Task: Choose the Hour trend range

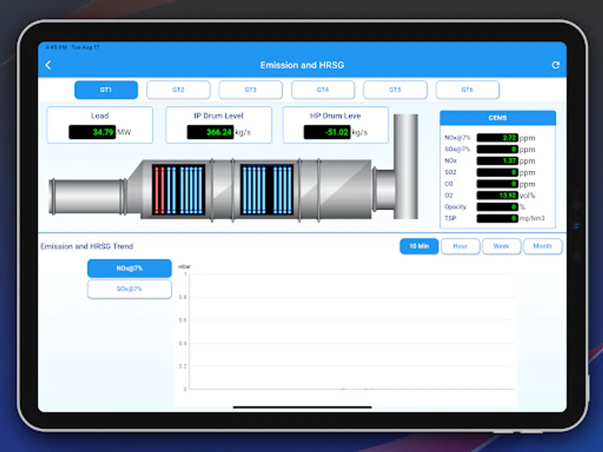Action: click(460, 246)
